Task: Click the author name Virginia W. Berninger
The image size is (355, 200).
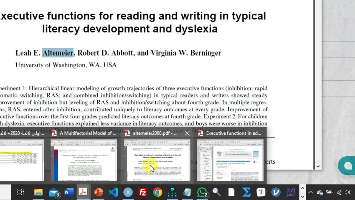Action: [x=186, y=53]
